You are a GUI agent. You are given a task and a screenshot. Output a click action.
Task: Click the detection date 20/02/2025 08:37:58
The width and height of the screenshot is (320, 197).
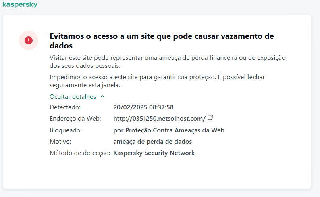click(x=143, y=107)
